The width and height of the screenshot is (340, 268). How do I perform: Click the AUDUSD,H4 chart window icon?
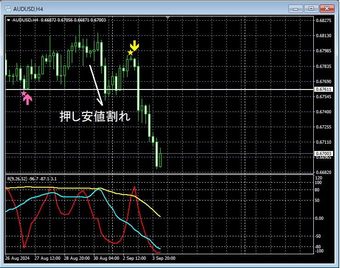(8, 9)
